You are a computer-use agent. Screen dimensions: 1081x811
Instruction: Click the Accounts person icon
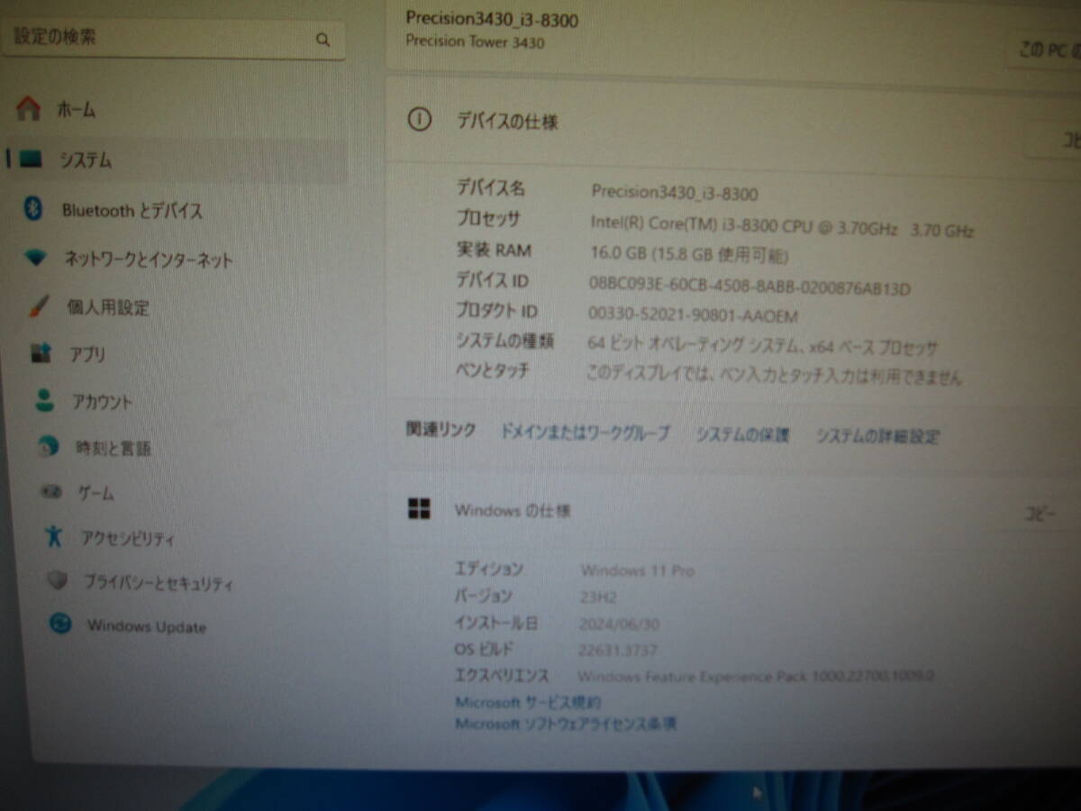point(45,401)
